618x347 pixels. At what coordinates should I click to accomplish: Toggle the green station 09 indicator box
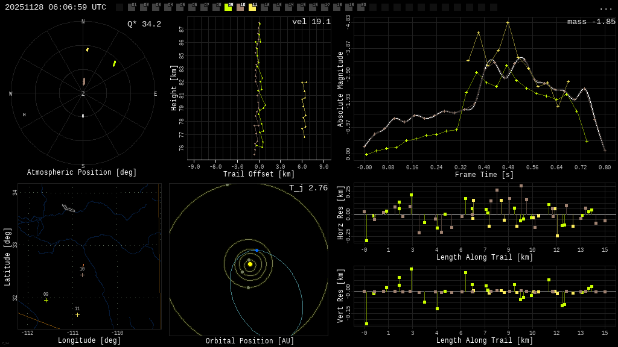pos(228,7)
